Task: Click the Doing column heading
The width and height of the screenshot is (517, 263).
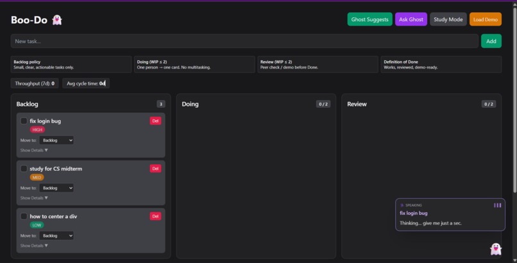Action: pos(191,104)
